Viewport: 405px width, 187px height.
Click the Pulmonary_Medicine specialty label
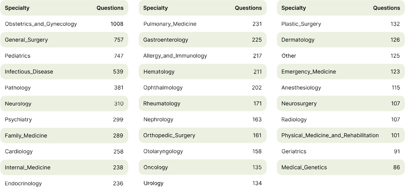(x=170, y=24)
